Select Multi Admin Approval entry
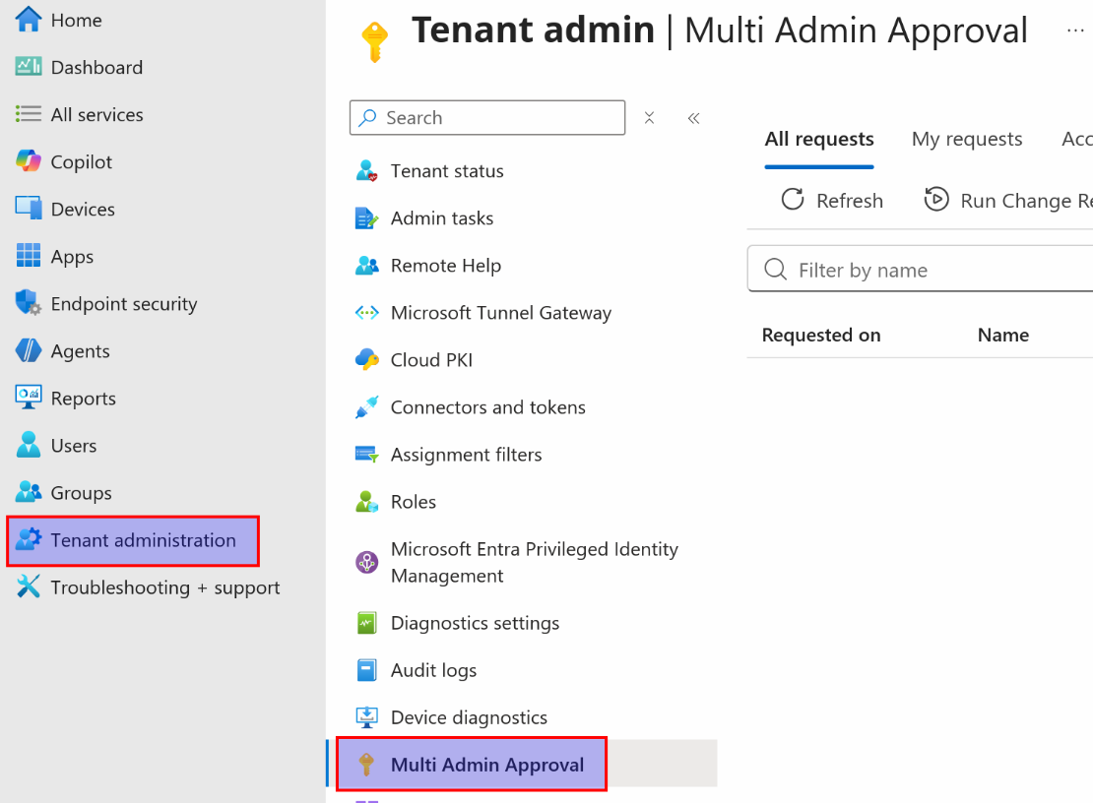 click(487, 765)
